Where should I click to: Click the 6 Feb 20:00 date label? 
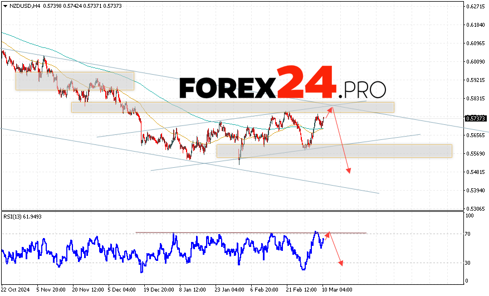click(x=265, y=290)
